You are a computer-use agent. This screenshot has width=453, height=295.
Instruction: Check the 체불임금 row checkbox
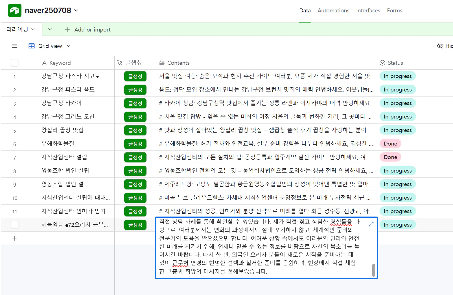pos(14,225)
